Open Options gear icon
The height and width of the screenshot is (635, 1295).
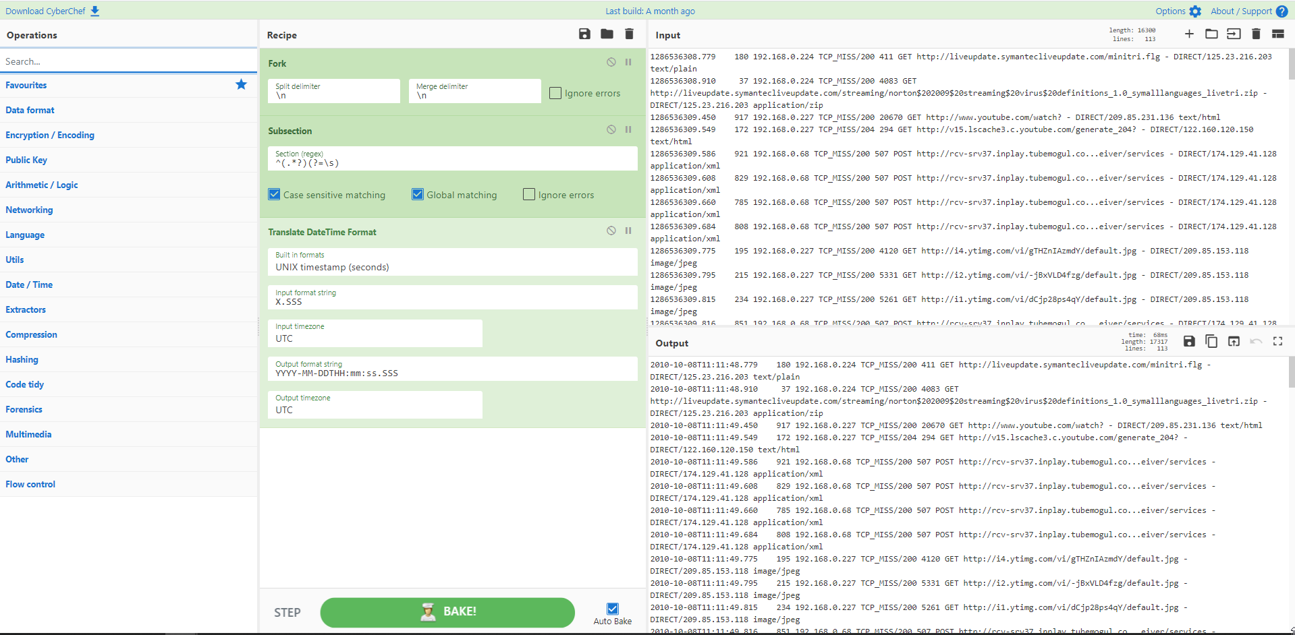[1195, 11]
